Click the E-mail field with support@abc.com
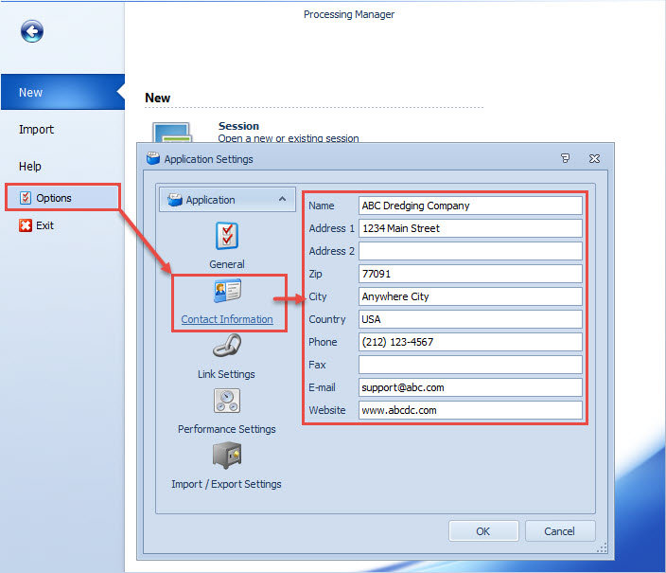The image size is (666, 573). click(470, 387)
